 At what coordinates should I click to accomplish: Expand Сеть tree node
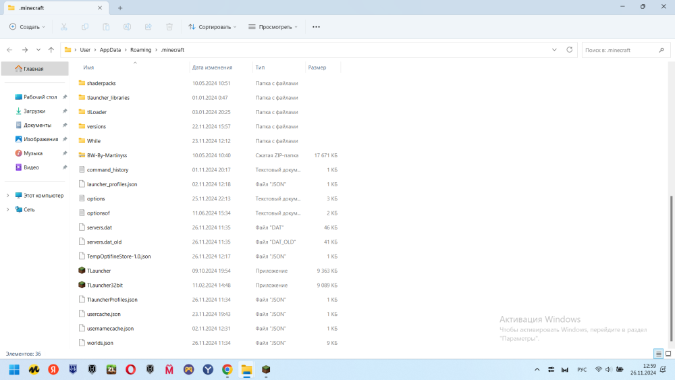[7, 210]
